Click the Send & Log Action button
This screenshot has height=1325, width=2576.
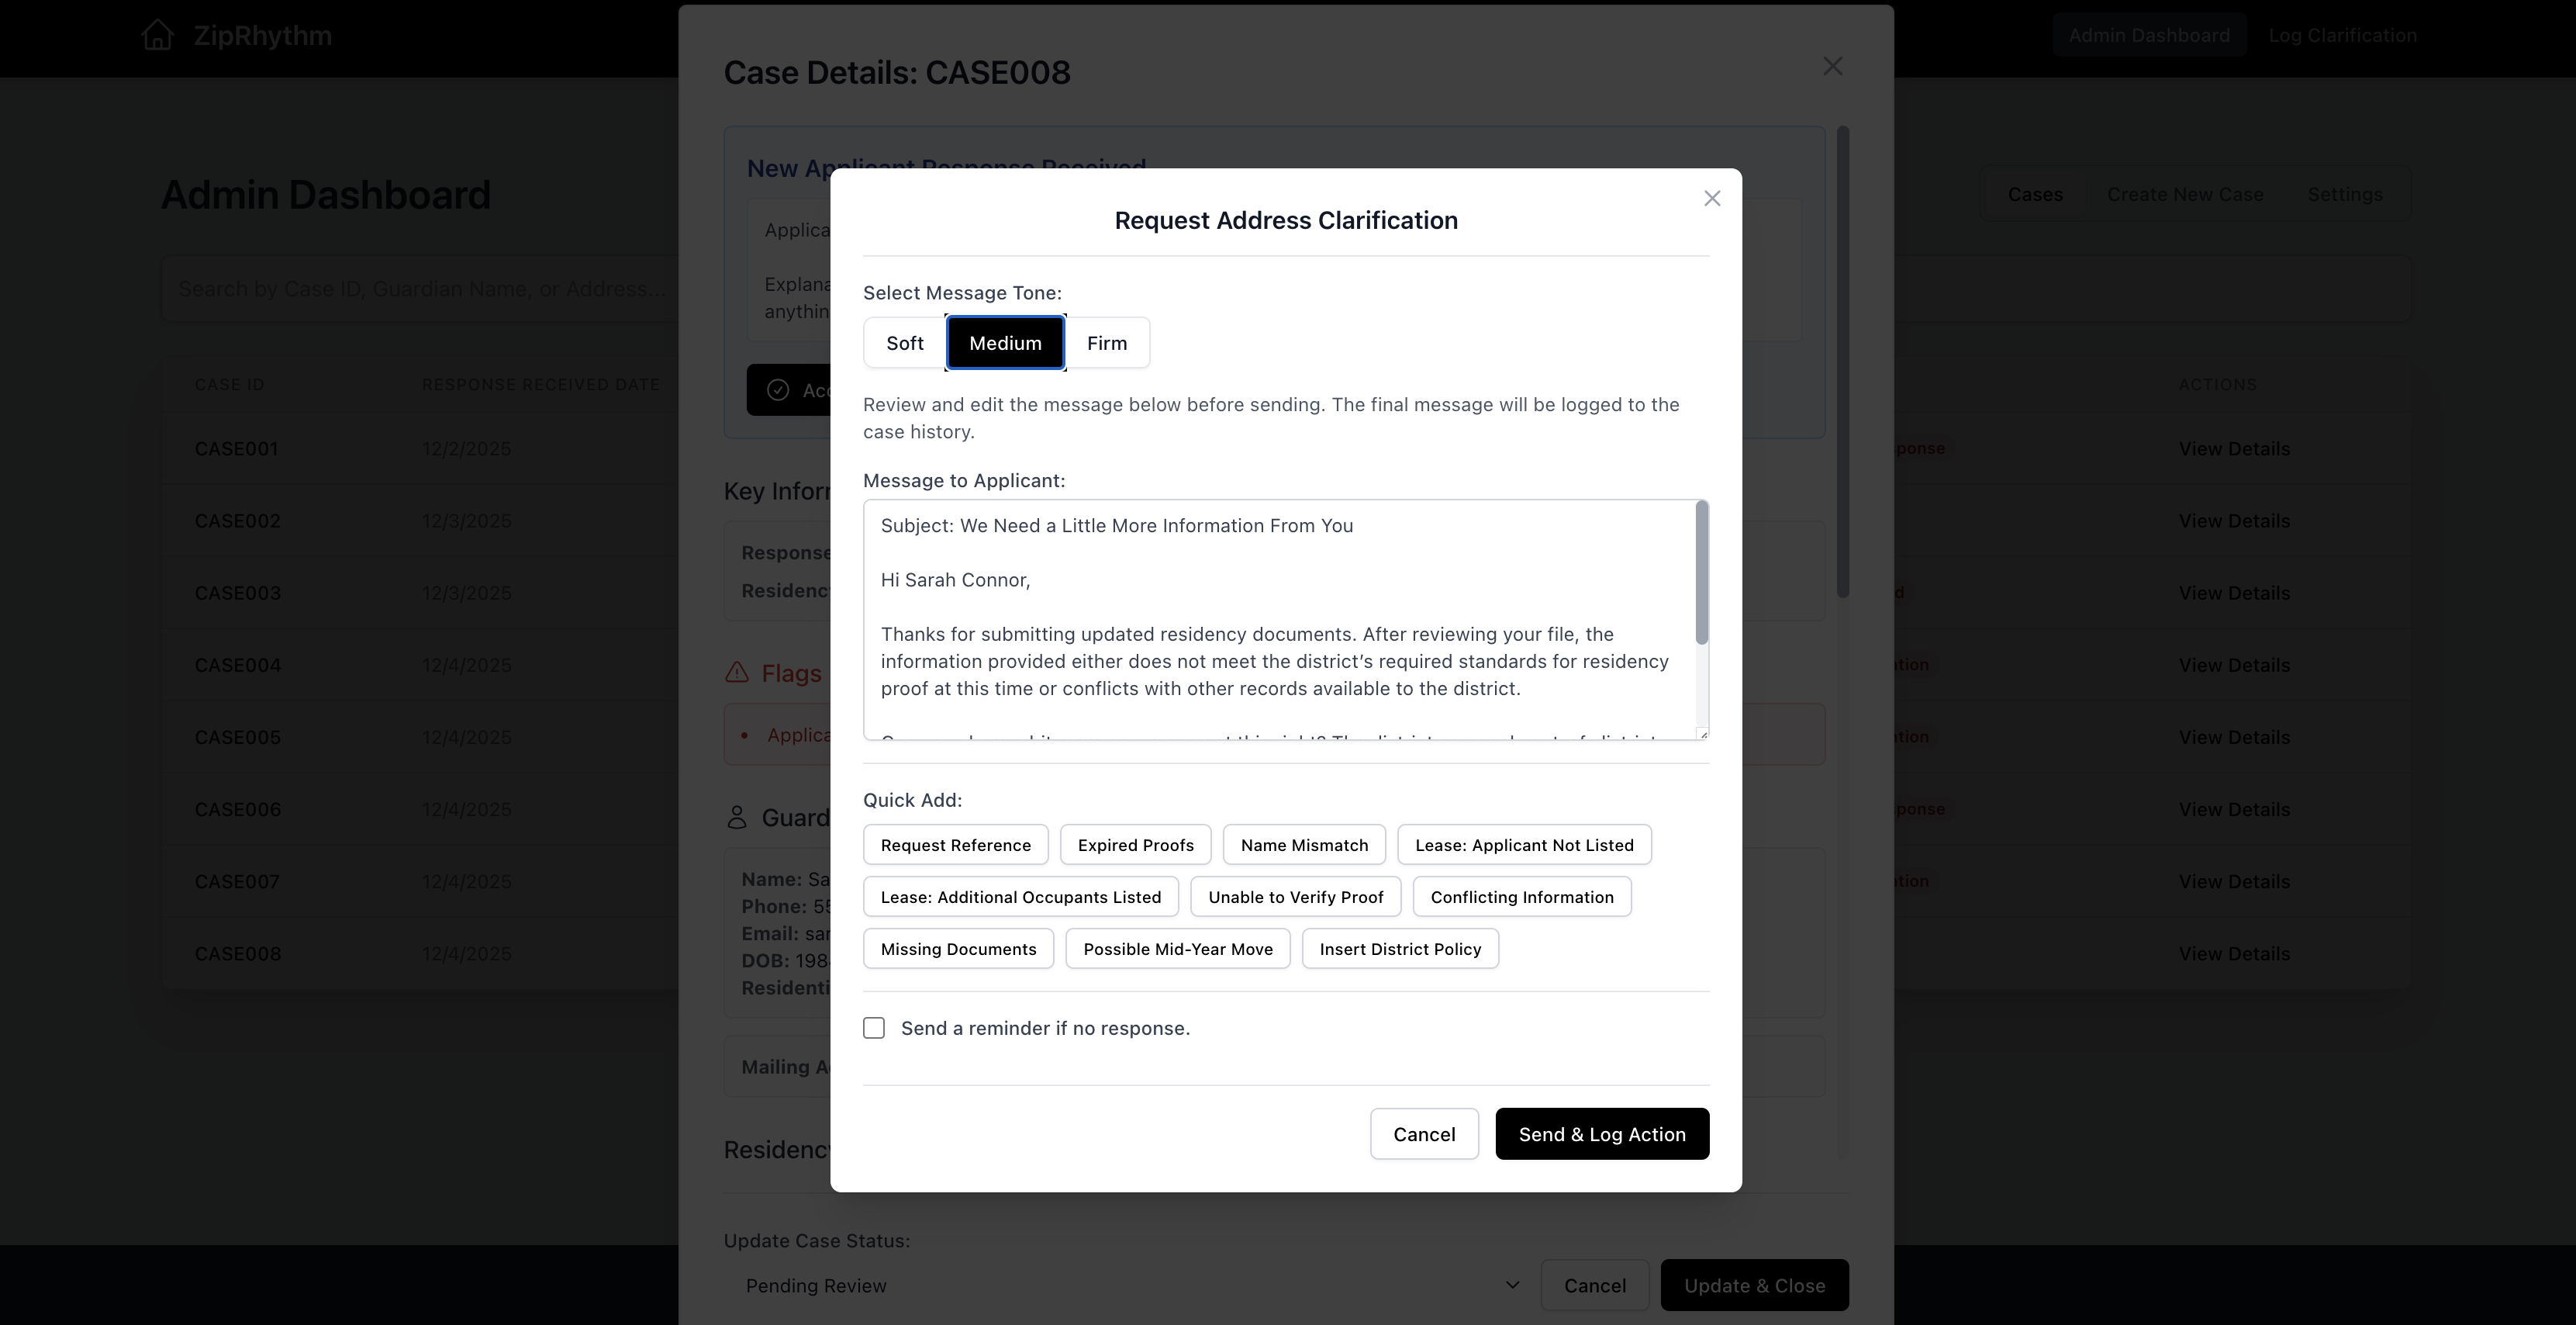pyautogui.click(x=1601, y=1134)
